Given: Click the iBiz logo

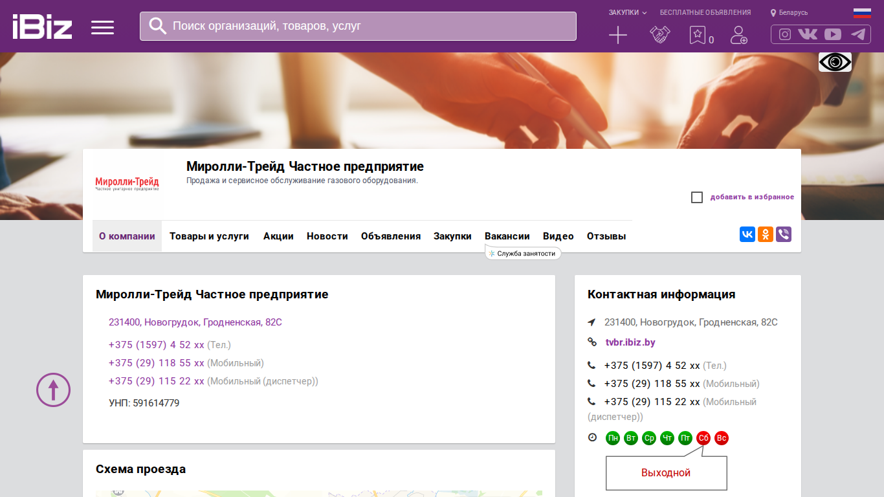Looking at the screenshot, I should point(42,27).
